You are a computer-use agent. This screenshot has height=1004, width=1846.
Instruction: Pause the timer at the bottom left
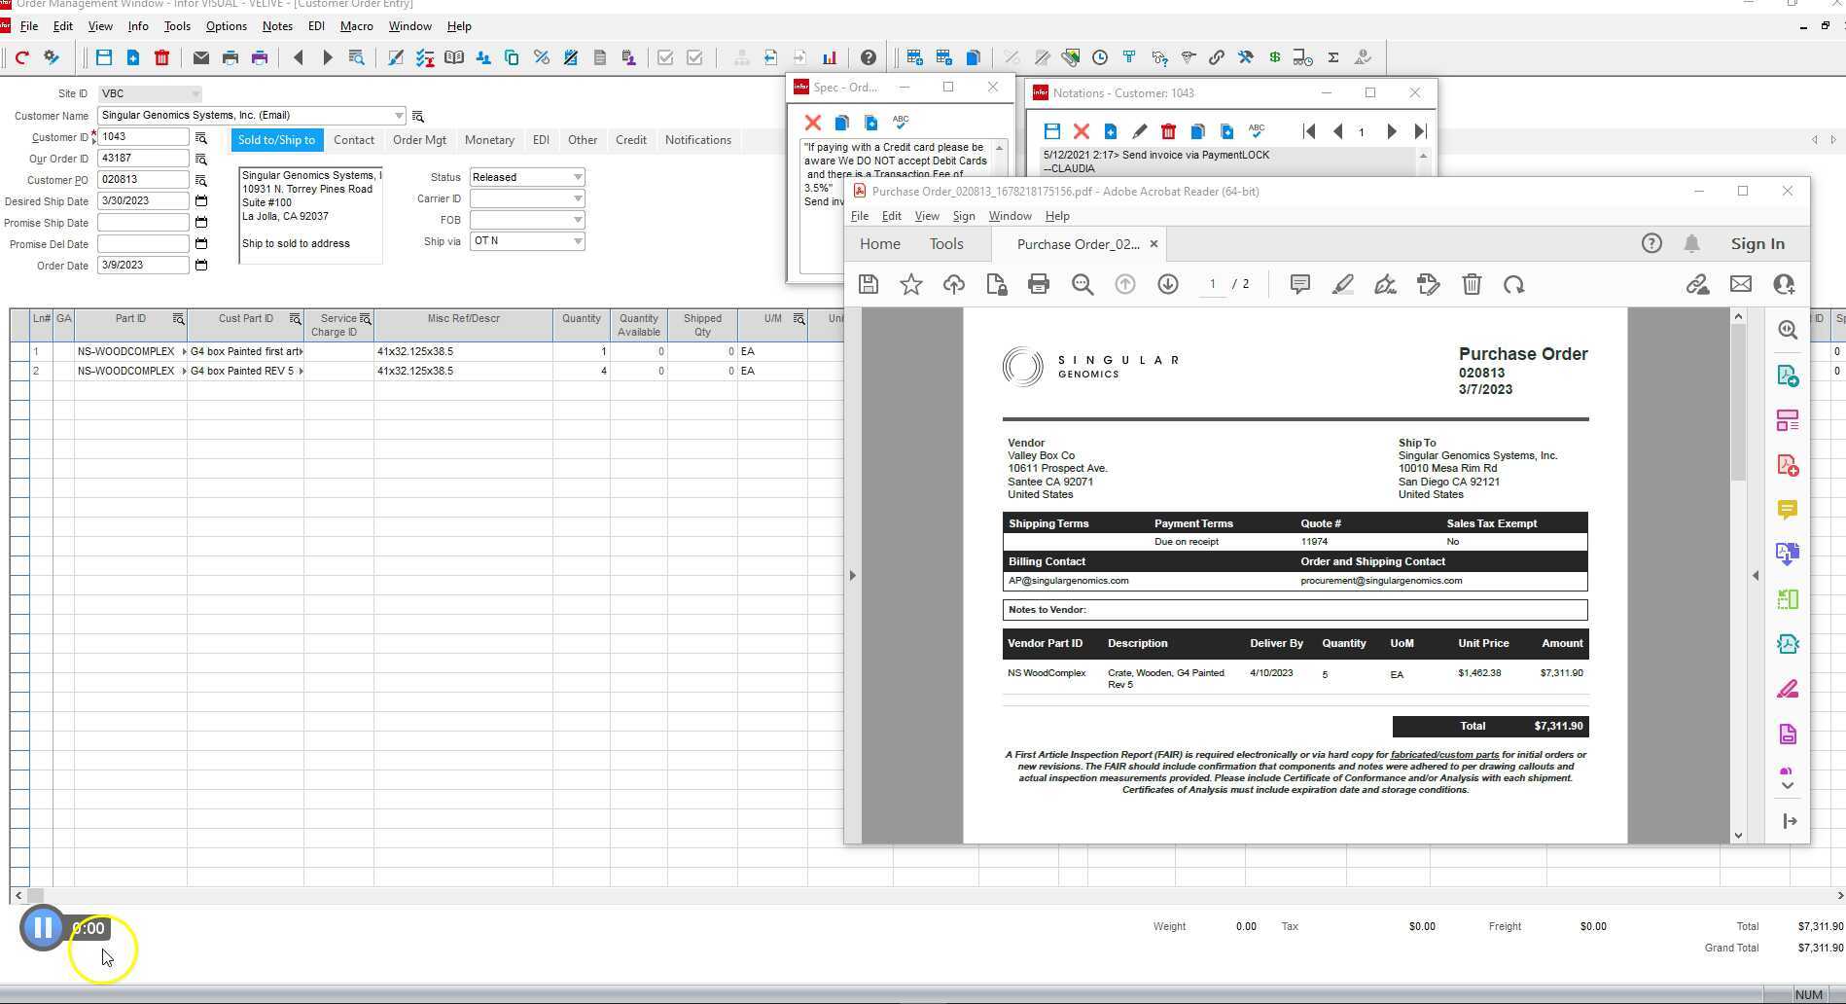point(42,927)
